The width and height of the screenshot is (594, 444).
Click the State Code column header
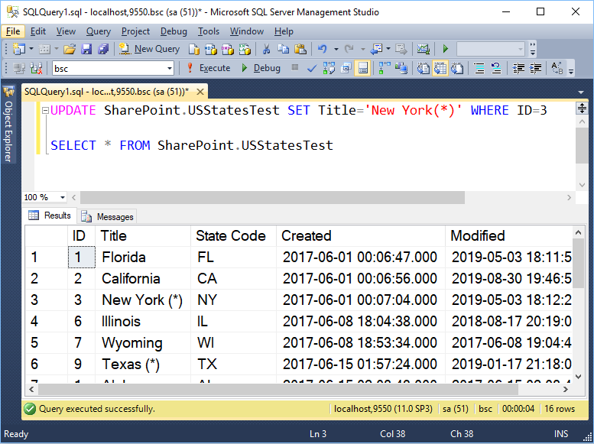234,236
